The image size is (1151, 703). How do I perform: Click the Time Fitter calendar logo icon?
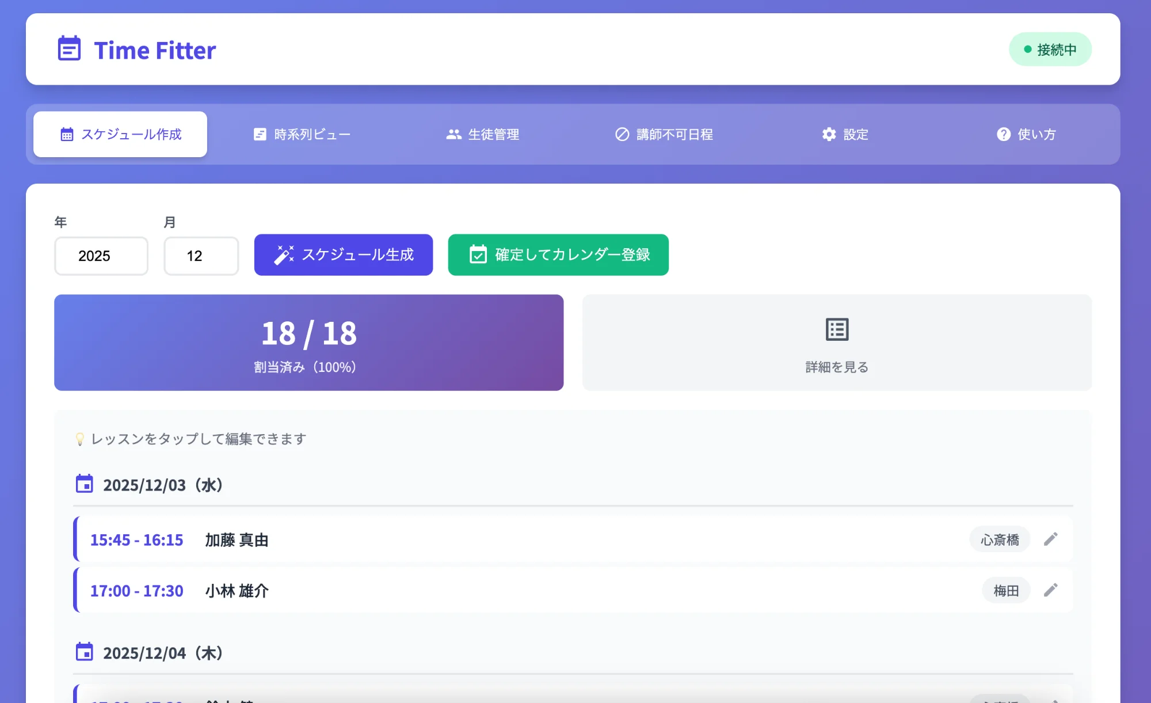(x=69, y=49)
